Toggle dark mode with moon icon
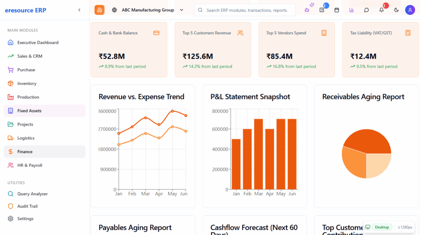421x235 pixels. point(396,10)
